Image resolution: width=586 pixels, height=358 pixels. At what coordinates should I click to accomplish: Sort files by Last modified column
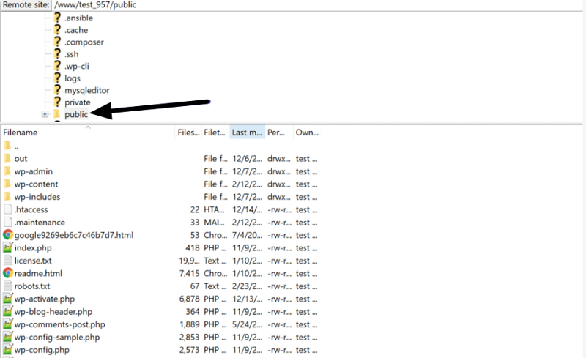[x=247, y=133]
